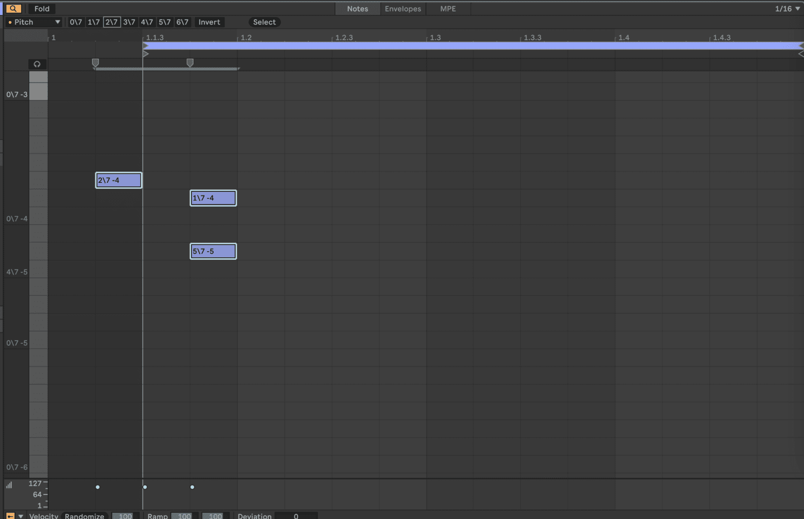Viewport: 804px width, 519px height.
Task: Open the 1/16 grid size dropdown
Action: coord(787,9)
